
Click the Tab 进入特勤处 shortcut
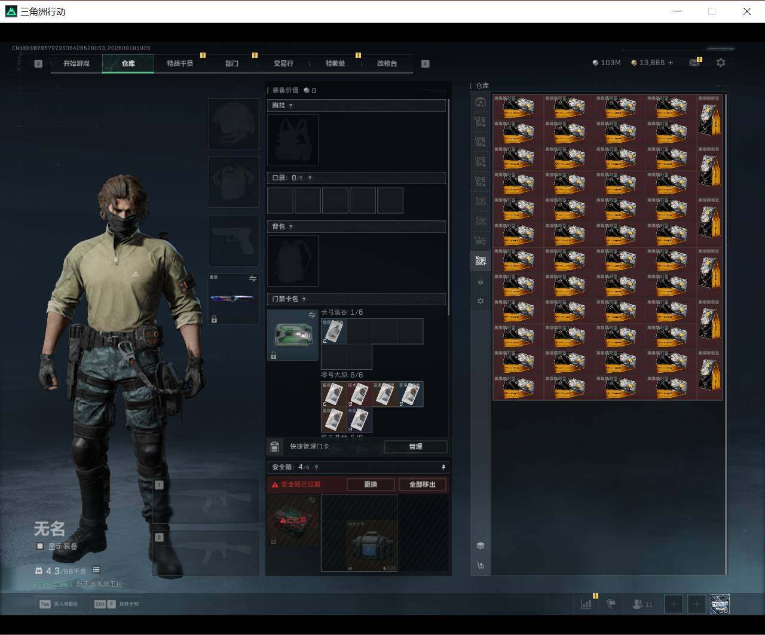59,604
